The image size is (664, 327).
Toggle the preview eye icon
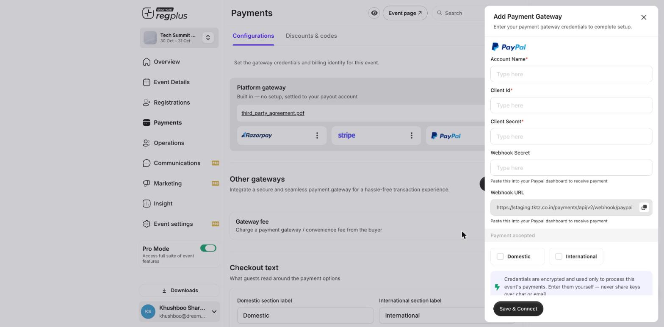pos(374,13)
